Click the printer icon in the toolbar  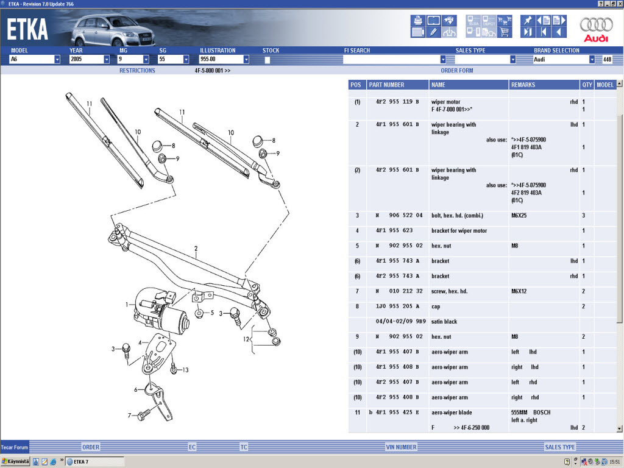pyautogui.click(x=418, y=20)
